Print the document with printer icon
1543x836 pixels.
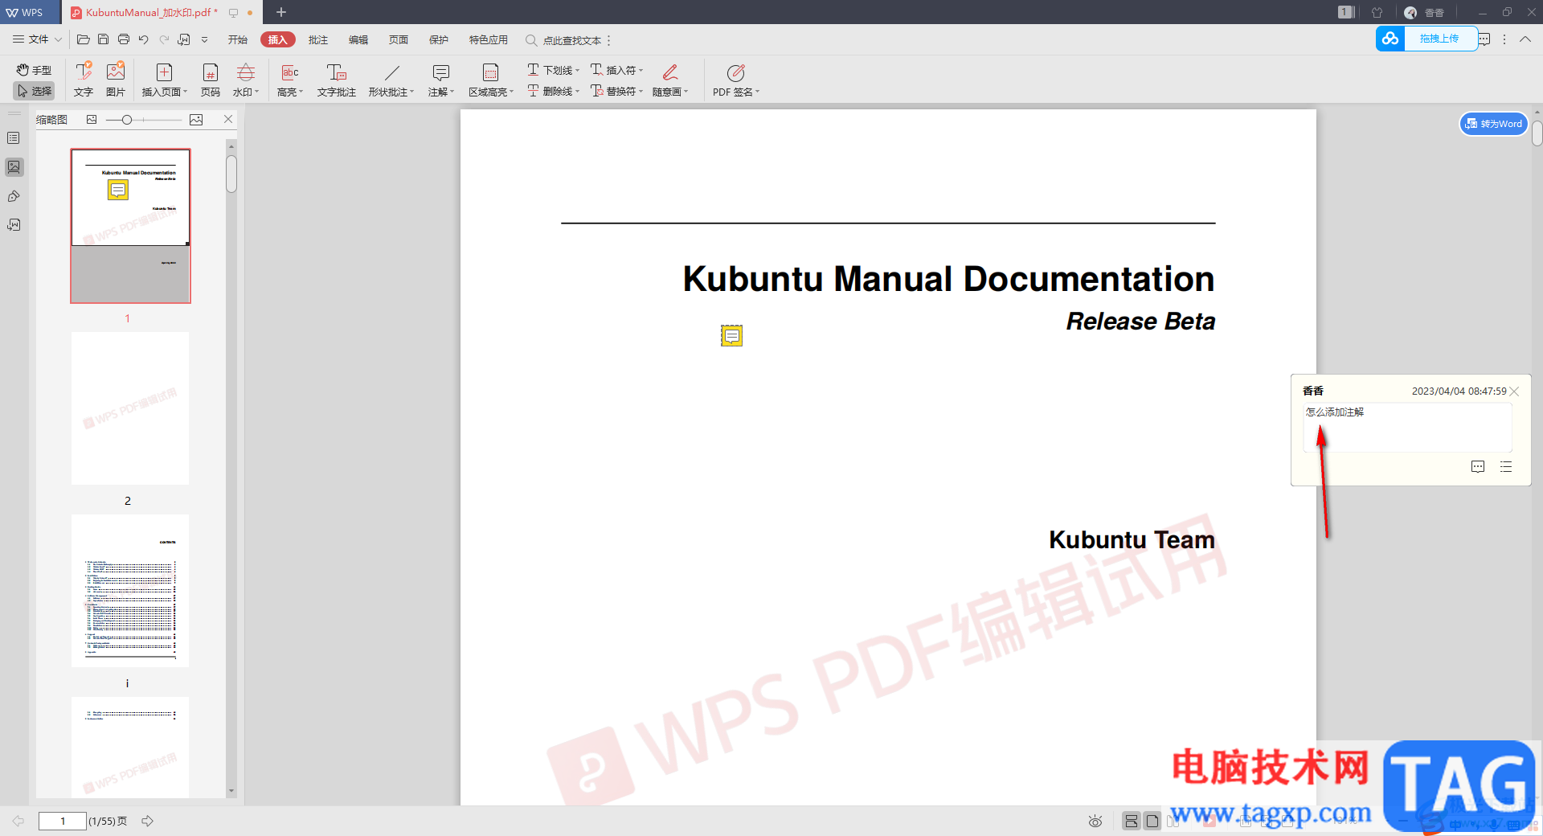pyautogui.click(x=123, y=39)
